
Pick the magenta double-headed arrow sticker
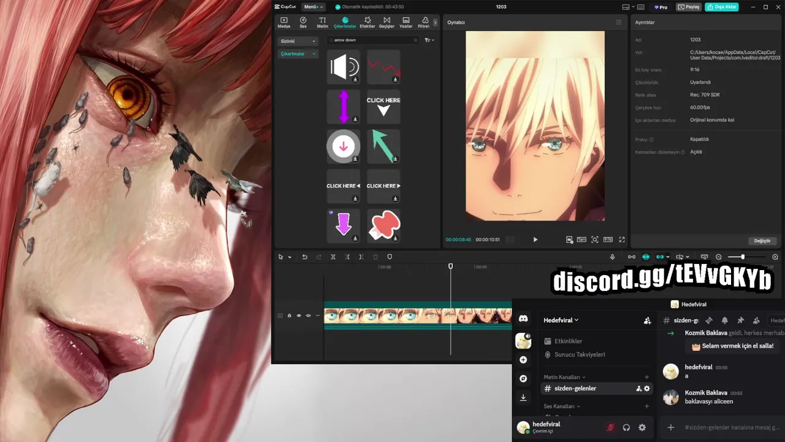click(343, 106)
